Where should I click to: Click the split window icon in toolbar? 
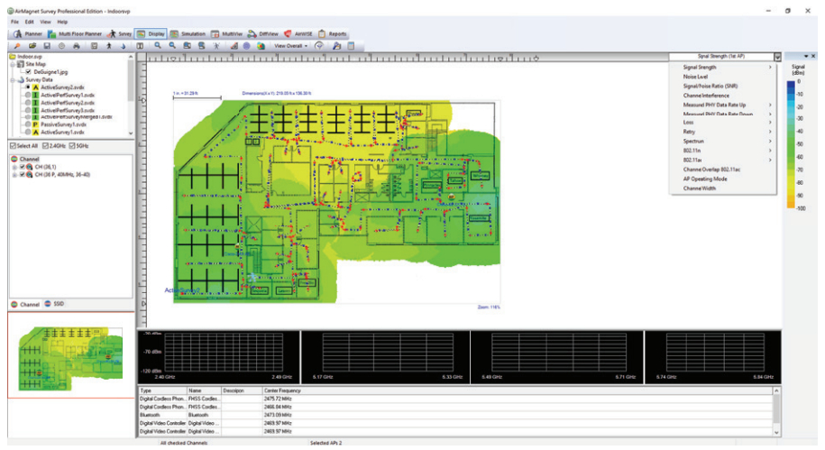[140, 46]
